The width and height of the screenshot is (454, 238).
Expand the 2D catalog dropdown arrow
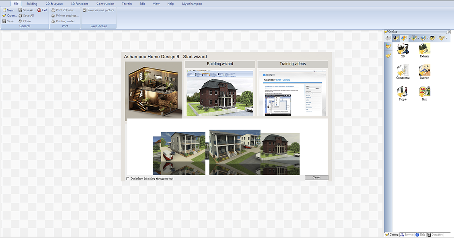437,38
